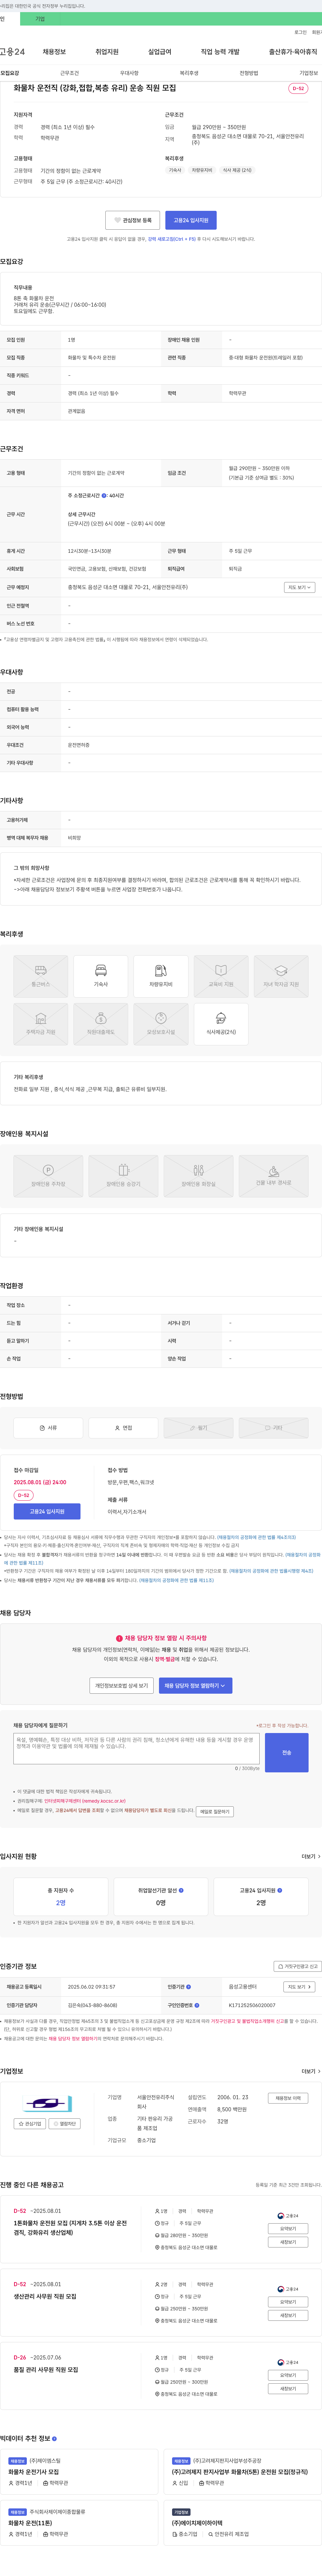Screen dimensions: 322x2576
Task: Click the 장애인용 승강기 icon
Action: click(124, 1176)
